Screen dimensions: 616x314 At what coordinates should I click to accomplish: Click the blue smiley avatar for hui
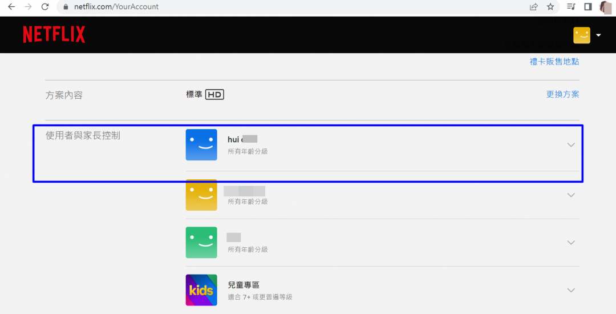click(201, 144)
